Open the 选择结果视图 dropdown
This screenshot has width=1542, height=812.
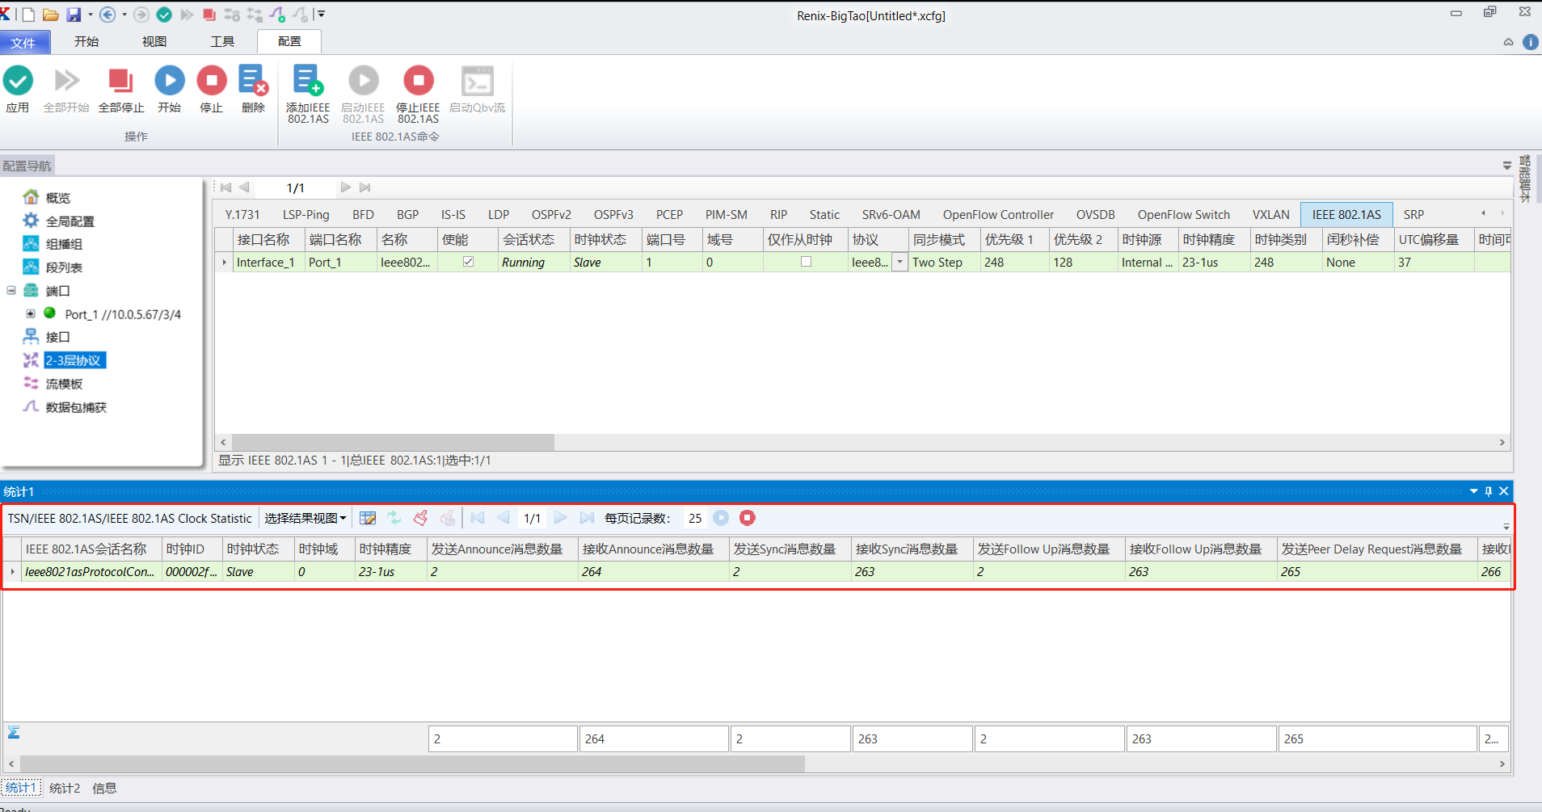point(305,518)
